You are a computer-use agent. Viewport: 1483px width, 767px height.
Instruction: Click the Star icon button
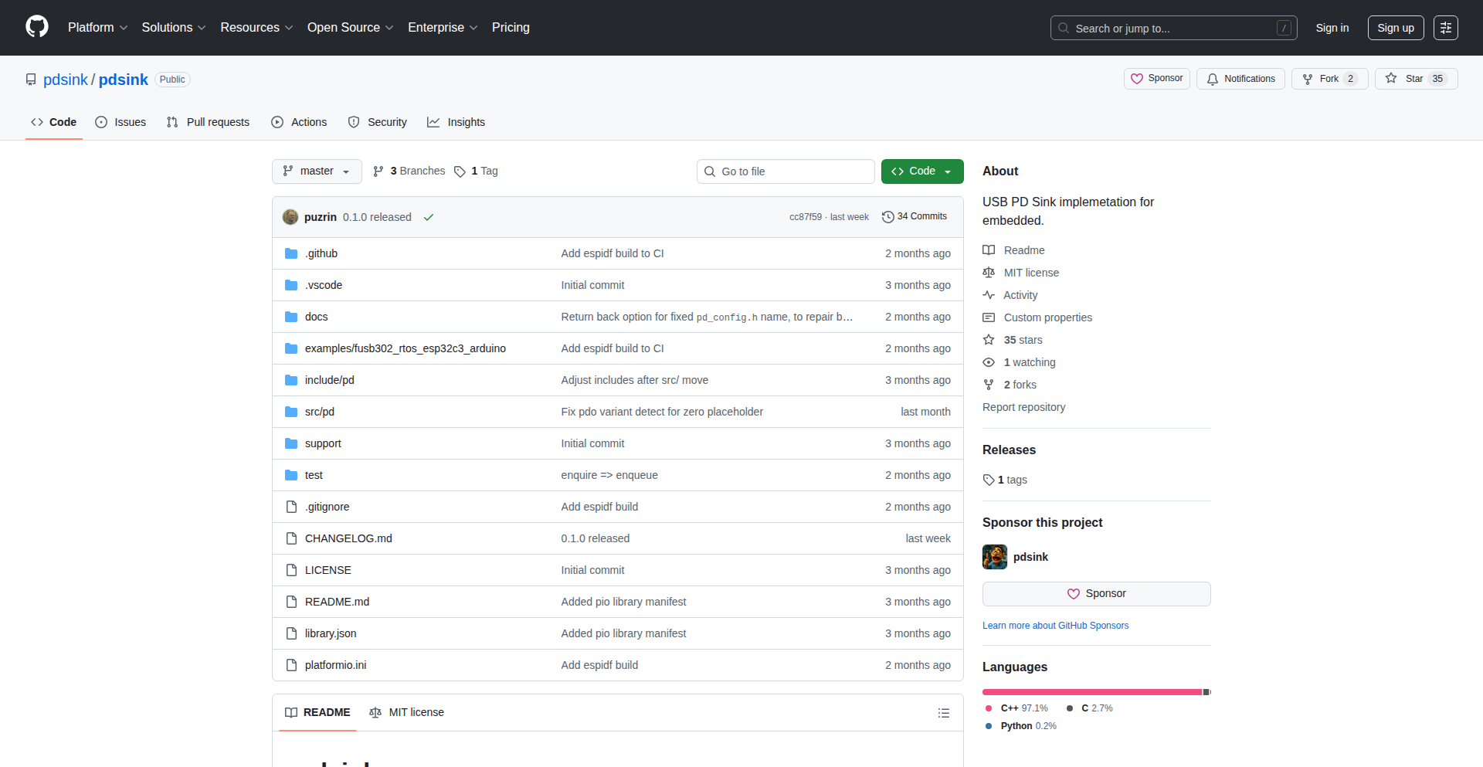pos(1391,79)
